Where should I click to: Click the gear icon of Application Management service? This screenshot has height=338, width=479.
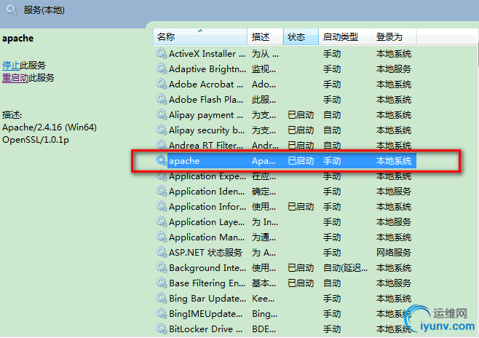pos(162,237)
